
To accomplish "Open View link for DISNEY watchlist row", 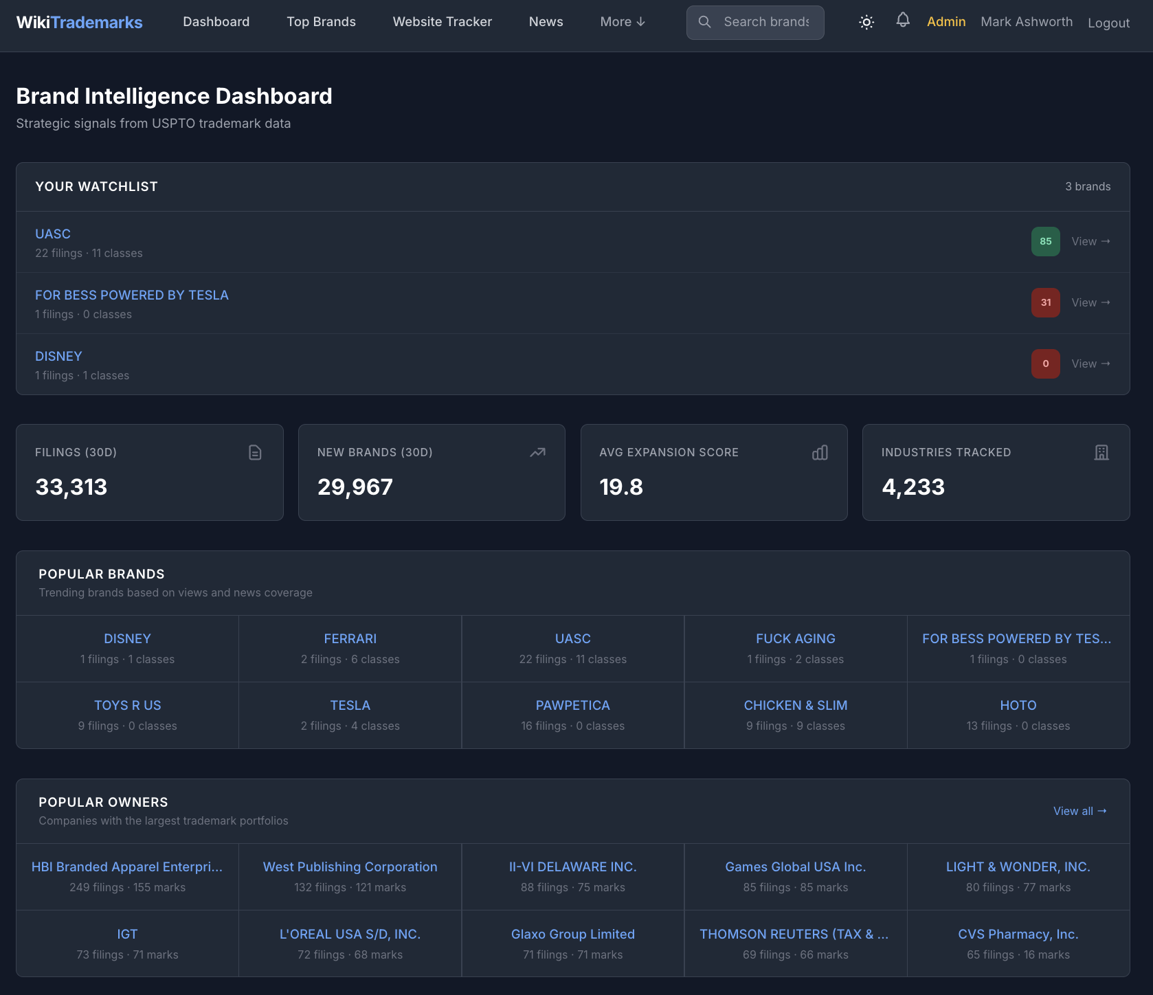I will coord(1090,364).
